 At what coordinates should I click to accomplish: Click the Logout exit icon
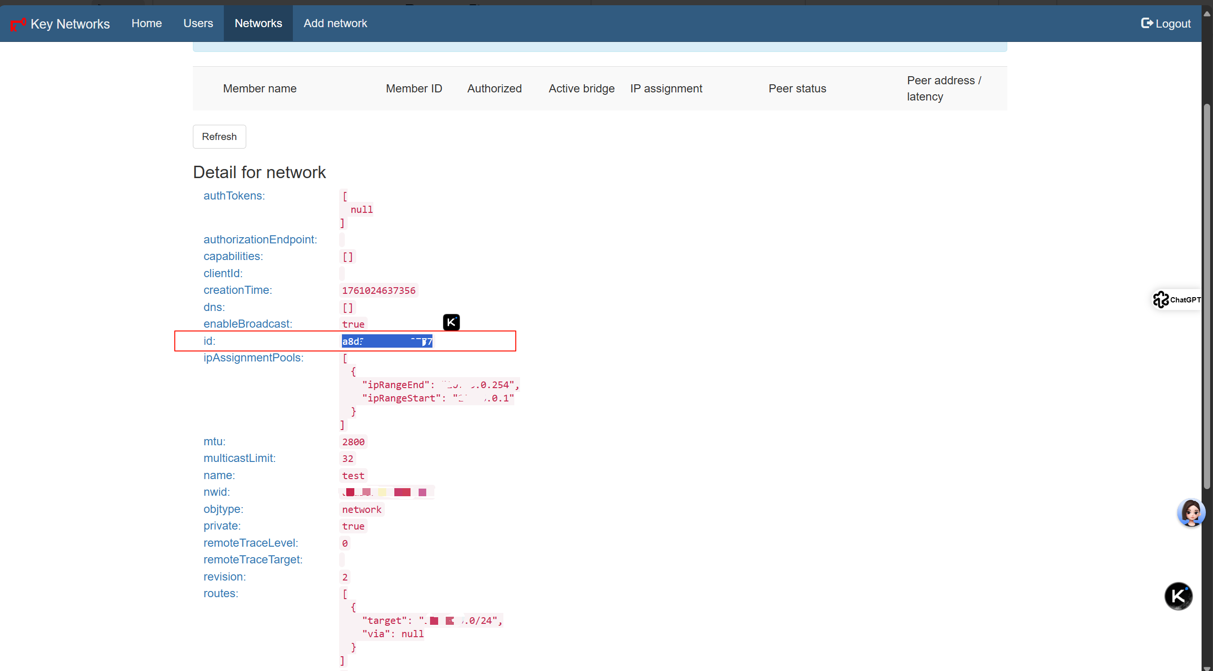1146,23
